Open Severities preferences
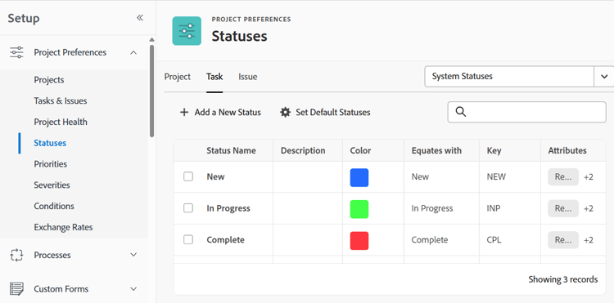The height and width of the screenshot is (303, 614). coord(52,185)
